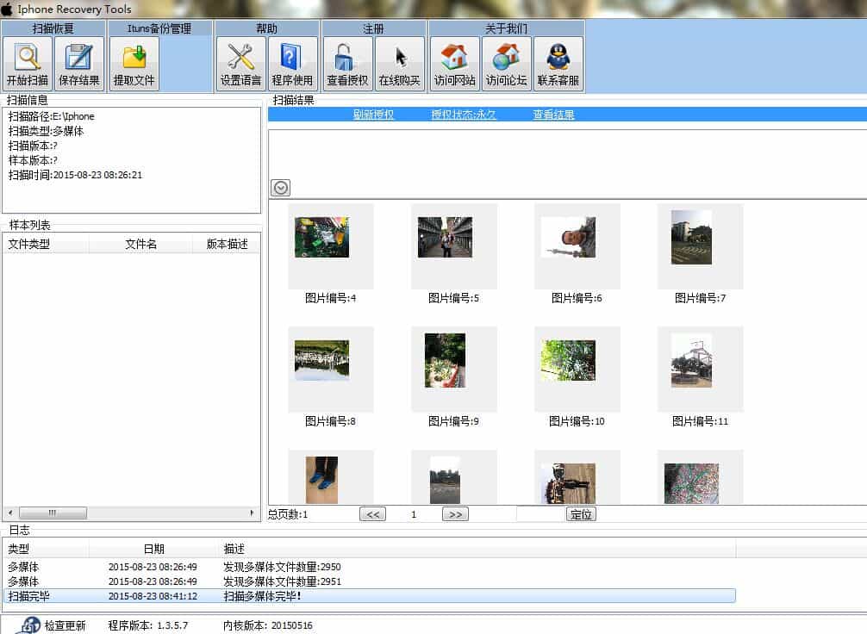This screenshot has width=867, height=634.
Task: Click the 在线购买 buy online icon
Action: point(399,63)
